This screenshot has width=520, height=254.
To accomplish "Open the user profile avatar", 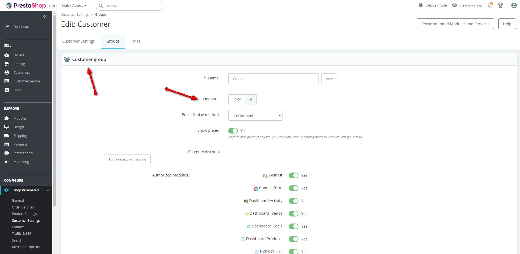I will (514, 5).
